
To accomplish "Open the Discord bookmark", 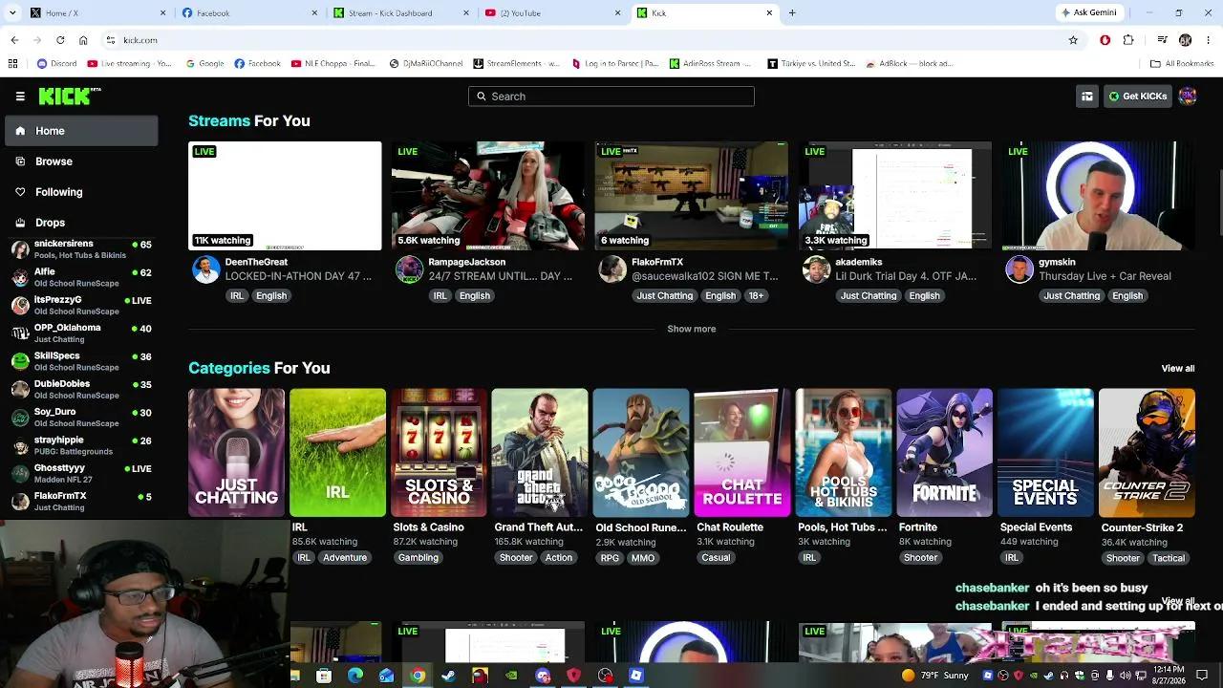I will (x=57, y=64).
